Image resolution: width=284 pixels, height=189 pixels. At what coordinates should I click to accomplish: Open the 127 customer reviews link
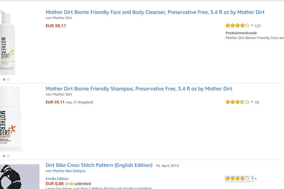[258, 26]
